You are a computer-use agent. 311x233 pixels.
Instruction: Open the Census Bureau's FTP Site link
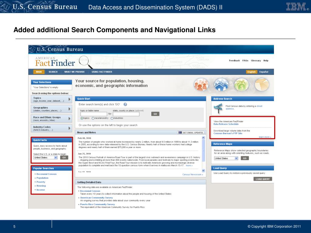pyautogui.click(x=228, y=133)
